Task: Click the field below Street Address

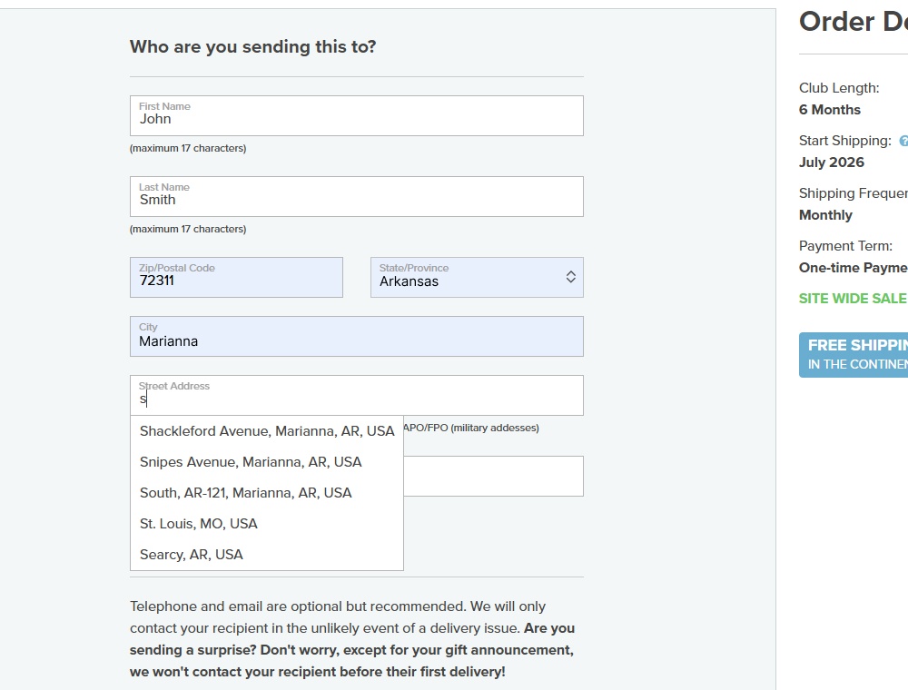Action: tap(493, 477)
